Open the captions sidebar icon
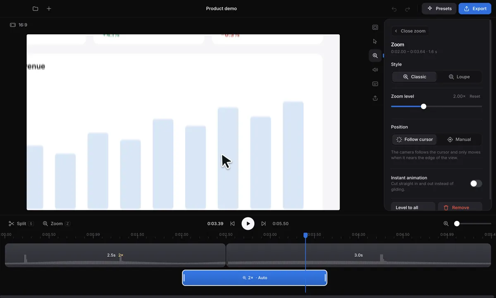496x298 pixels. (x=375, y=84)
